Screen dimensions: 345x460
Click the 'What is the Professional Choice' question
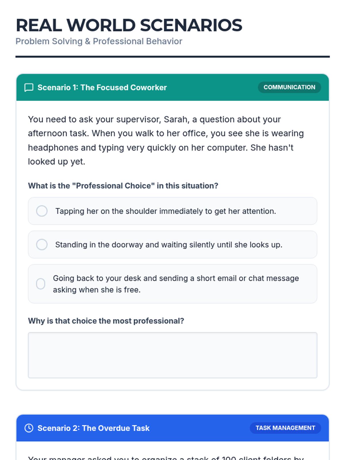coord(123,186)
